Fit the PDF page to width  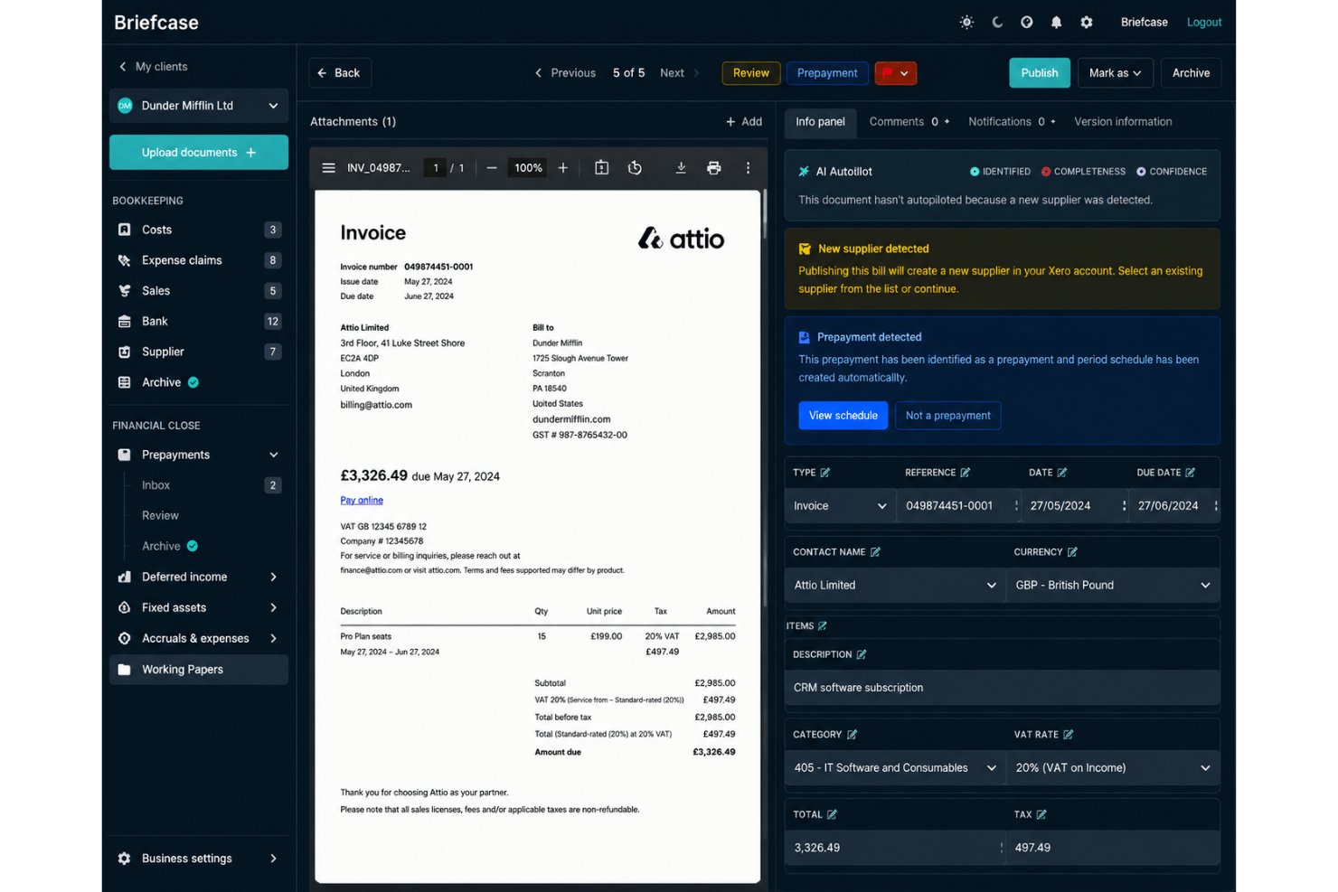[x=602, y=168]
